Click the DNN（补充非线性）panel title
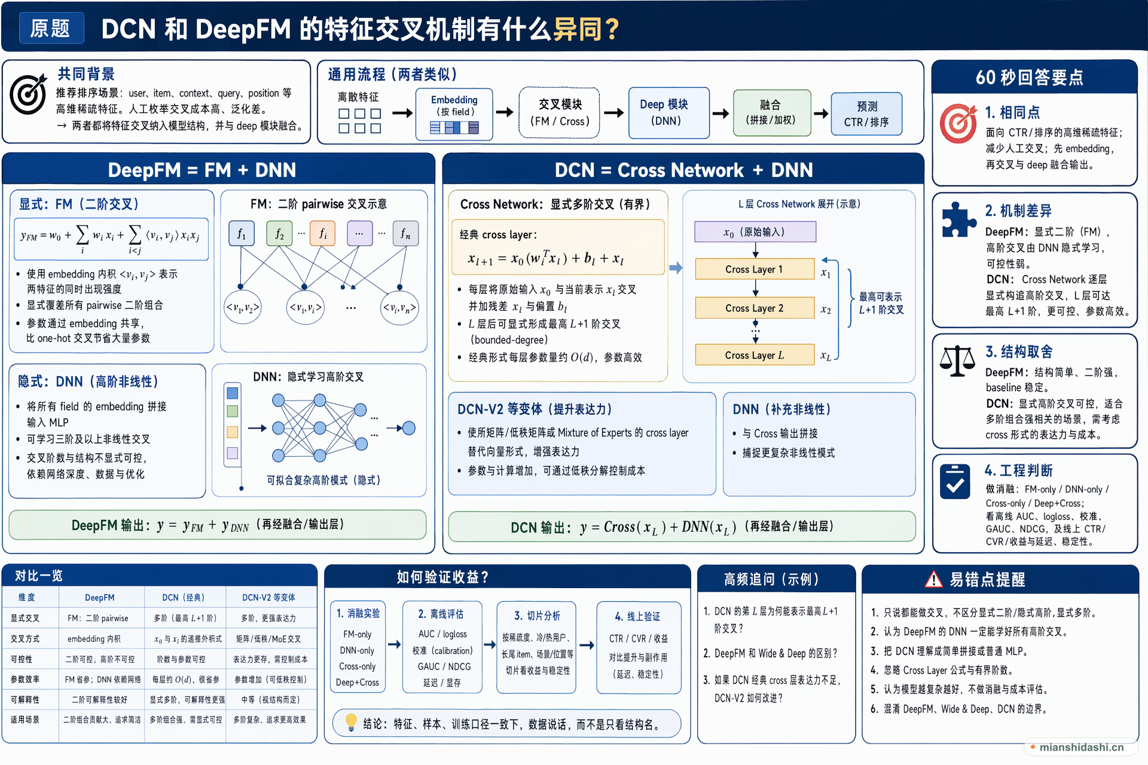The height and width of the screenshot is (765, 1148). (x=782, y=409)
